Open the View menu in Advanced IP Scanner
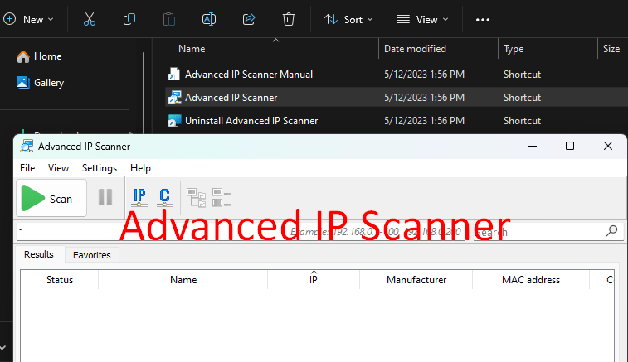This screenshot has width=628, height=362. tap(58, 168)
